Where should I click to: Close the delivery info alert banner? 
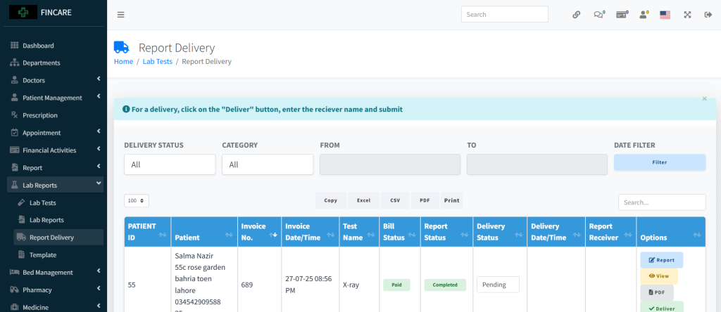704,99
